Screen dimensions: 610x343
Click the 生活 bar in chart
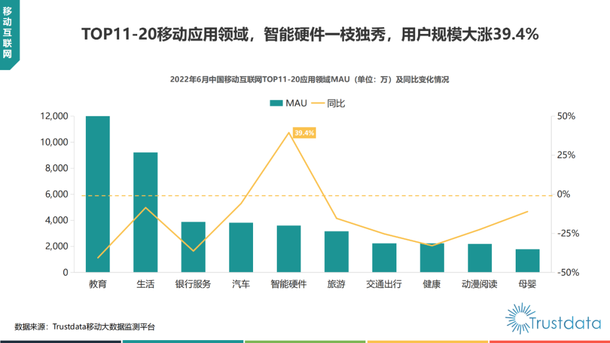(146, 212)
